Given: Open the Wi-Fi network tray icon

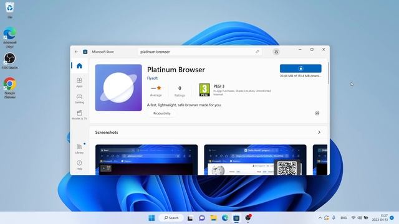Looking at the screenshot, I should (353, 218).
